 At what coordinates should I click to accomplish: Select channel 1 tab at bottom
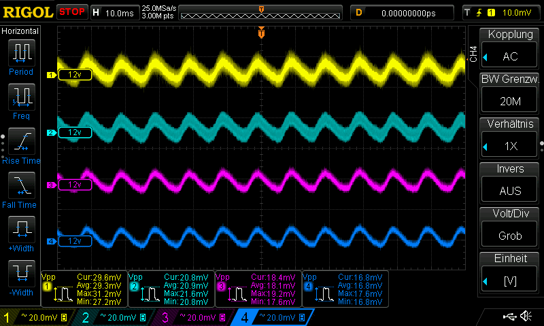(x=36, y=317)
